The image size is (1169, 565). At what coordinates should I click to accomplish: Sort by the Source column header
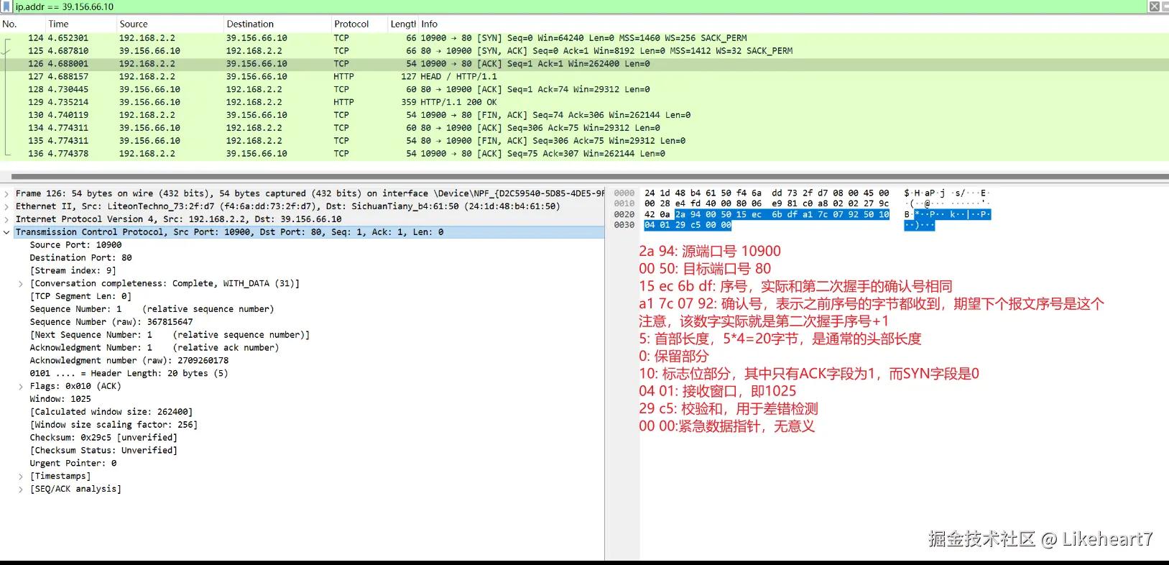pos(134,24)
